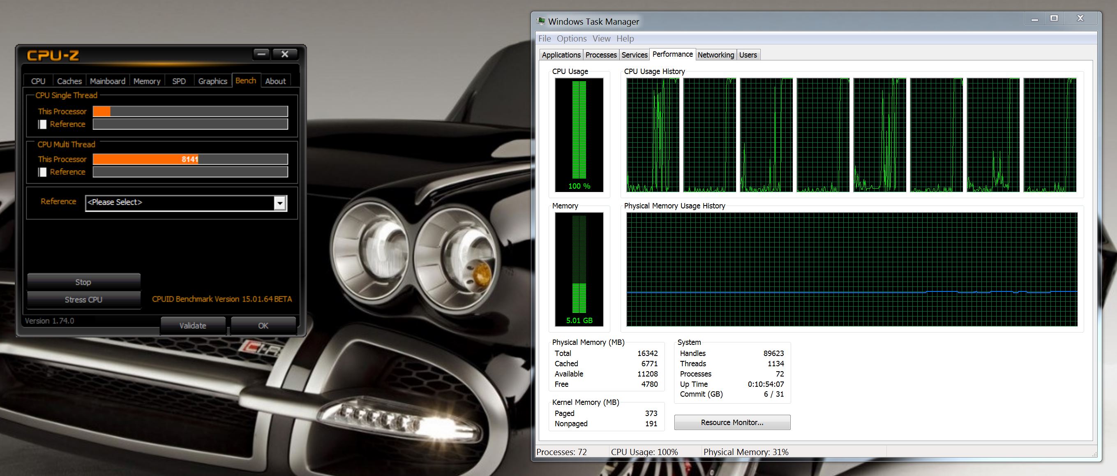
Task: Switch to the Processes tab in Task Manager
Action: pos(601,55)
